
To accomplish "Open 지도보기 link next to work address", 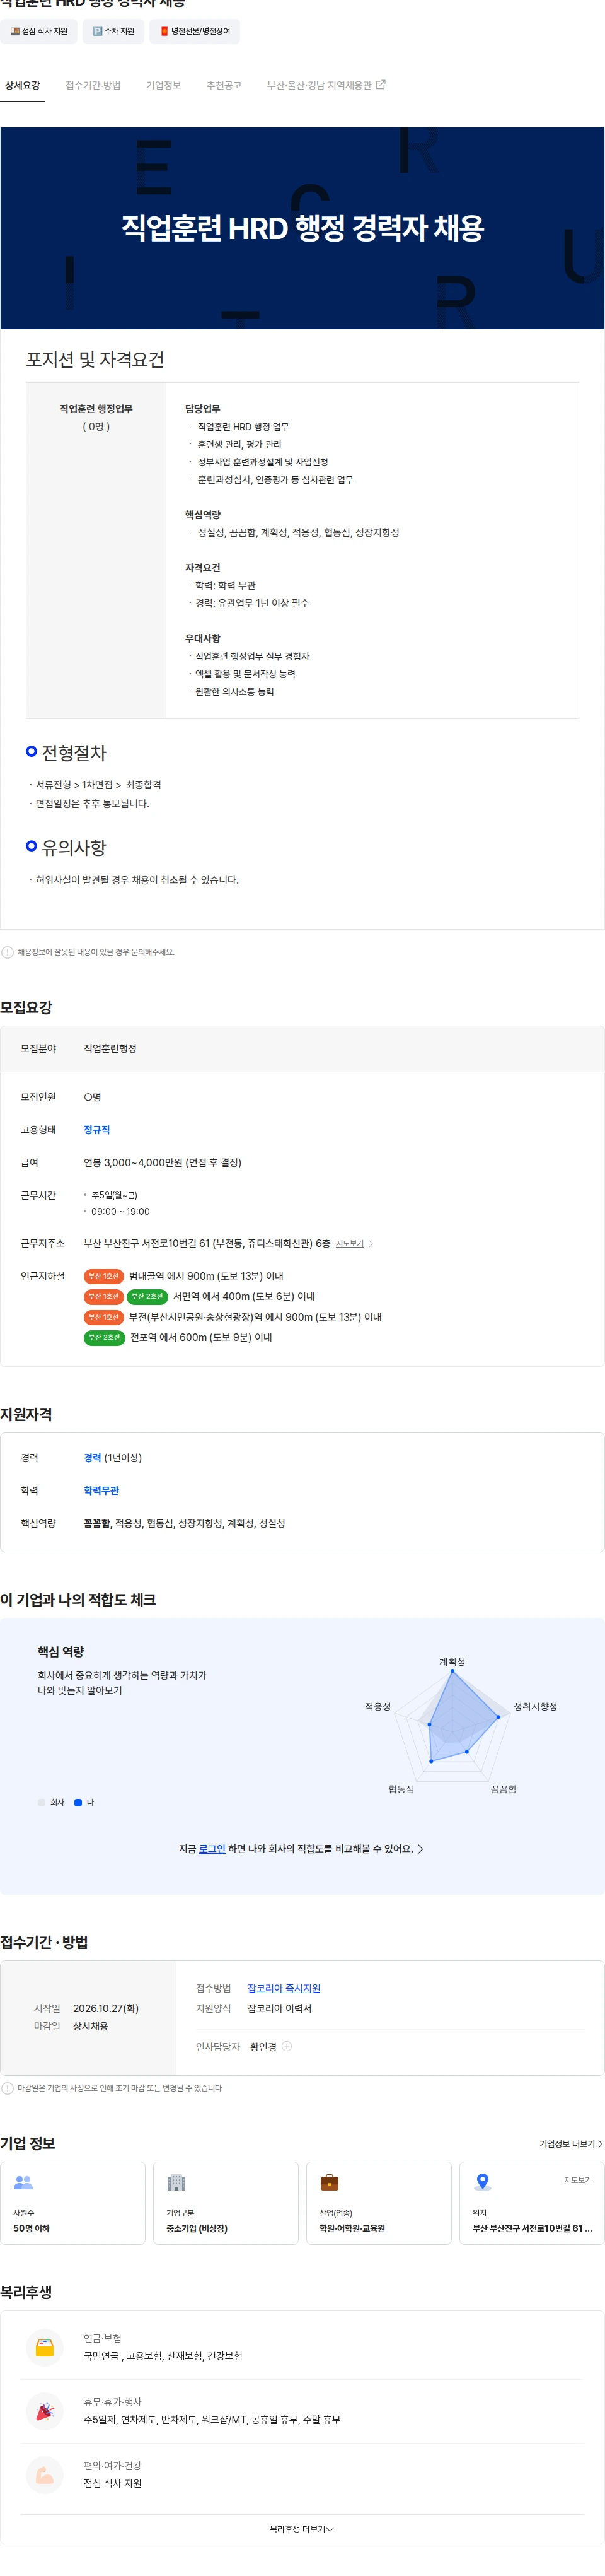I will tap(349, 1244).
